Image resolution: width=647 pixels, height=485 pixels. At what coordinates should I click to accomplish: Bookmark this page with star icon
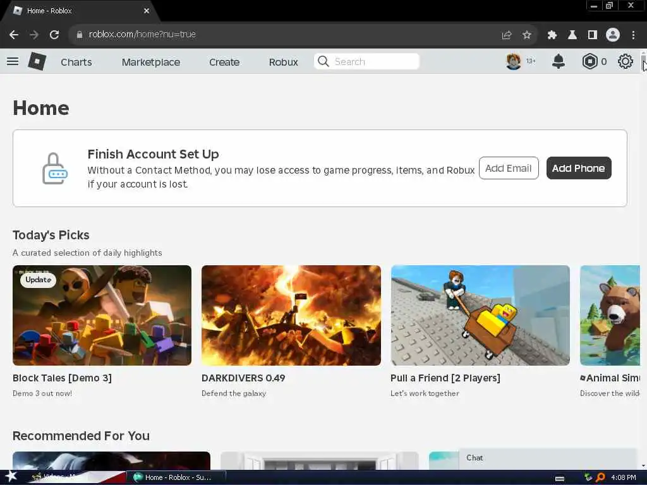(x=526, y=35)
